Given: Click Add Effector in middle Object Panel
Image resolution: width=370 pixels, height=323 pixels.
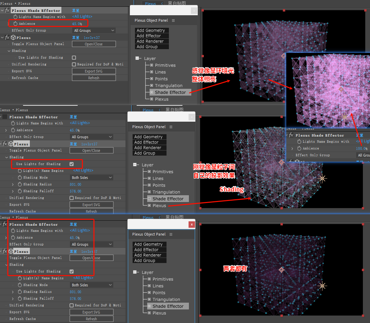Looking at the screenshot, I should click(x=150, y=142).
